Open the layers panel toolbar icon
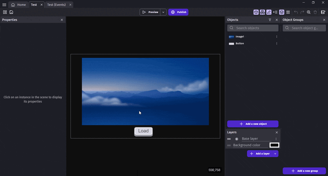328x176 pixels. pos(282,12)
